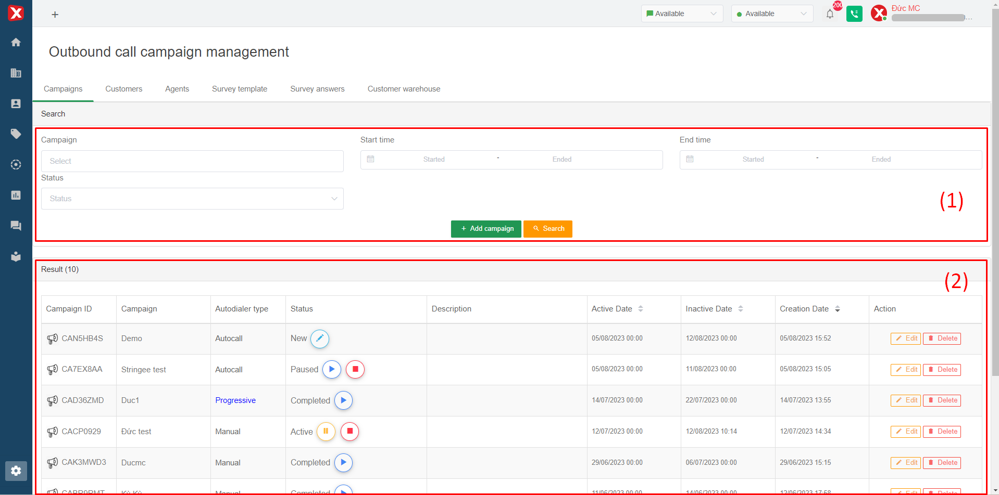Click the notification bell icon
This screenshot has width=999, height=495.
coord(830,14)
